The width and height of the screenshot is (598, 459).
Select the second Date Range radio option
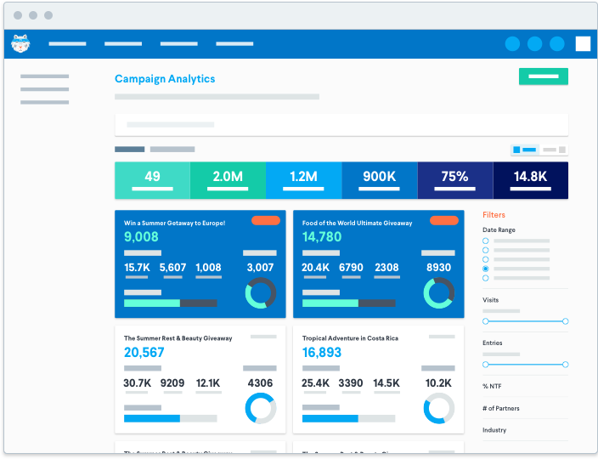tap(486, 250)
